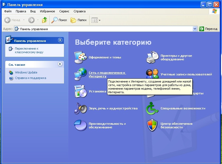Screen dimensions: 222x164
Task: Open the Оформление и темы palette icon
Action: tap(80, 57)
